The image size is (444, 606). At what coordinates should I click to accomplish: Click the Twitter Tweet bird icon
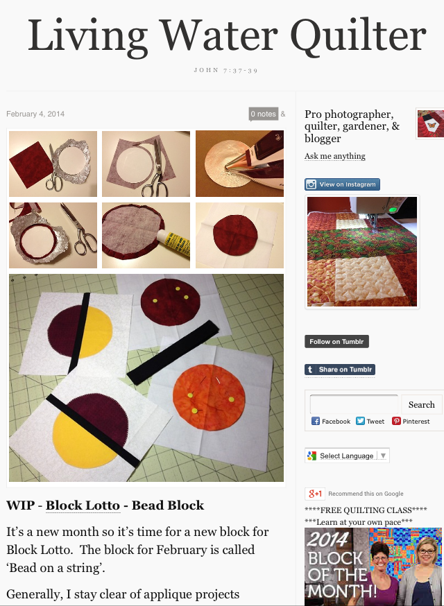pyautogui.click(x=361, y=421)
